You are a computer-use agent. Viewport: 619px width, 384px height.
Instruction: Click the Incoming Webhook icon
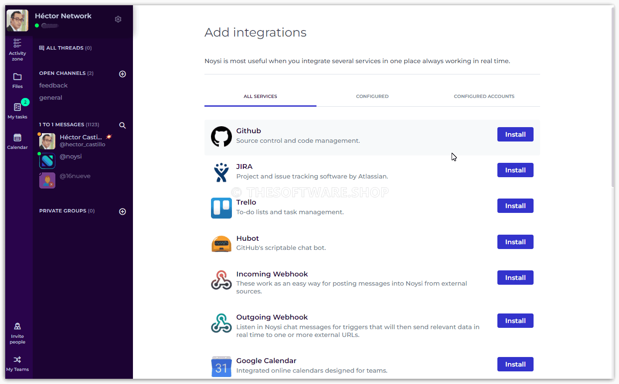[221, 280]
